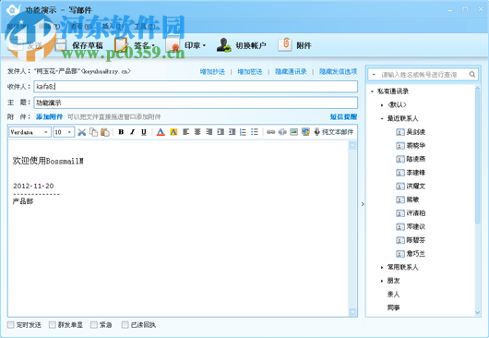Click the 收件人 recipient input field
This screenshot has height=338, width=489.
[196, 87]
